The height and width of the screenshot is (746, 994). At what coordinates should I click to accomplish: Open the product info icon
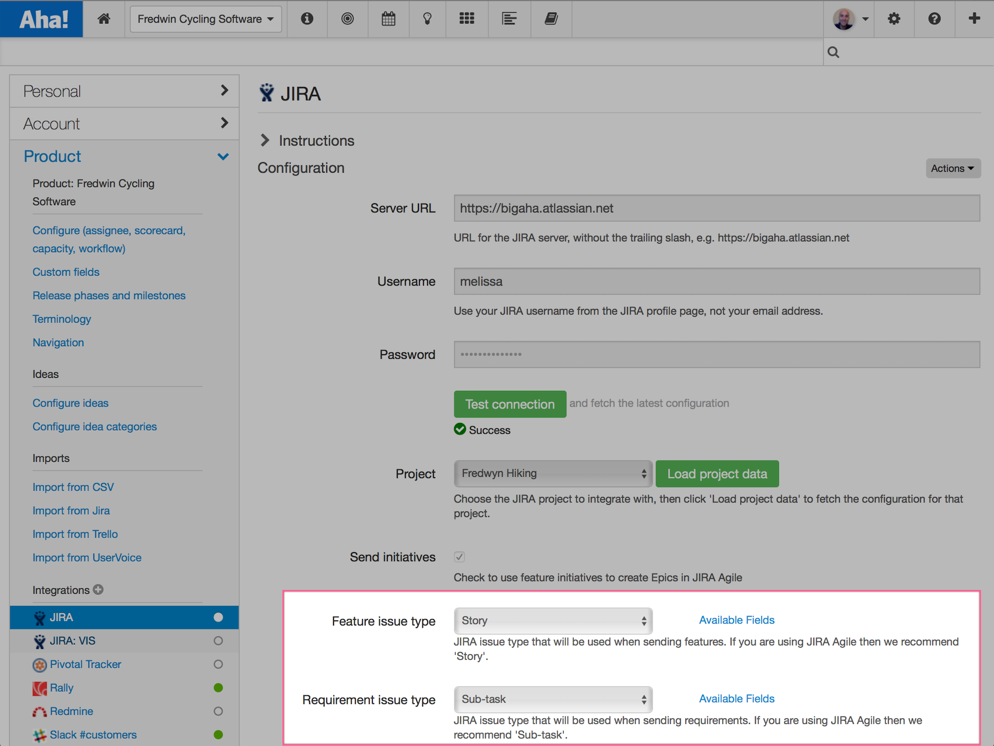[x=307, y=18]
